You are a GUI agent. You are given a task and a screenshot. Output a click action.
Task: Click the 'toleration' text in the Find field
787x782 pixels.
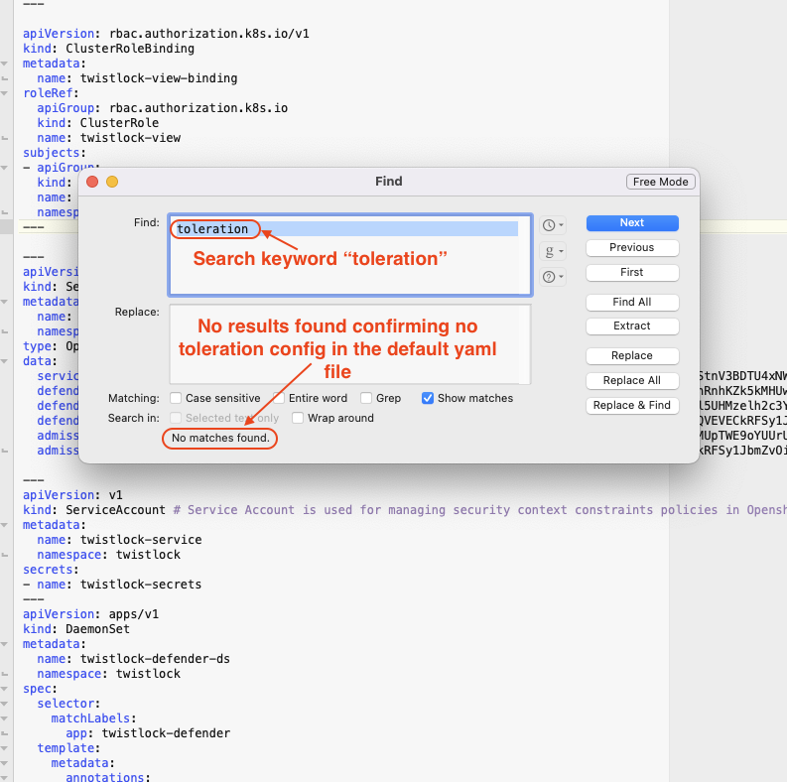pos(212,229)
